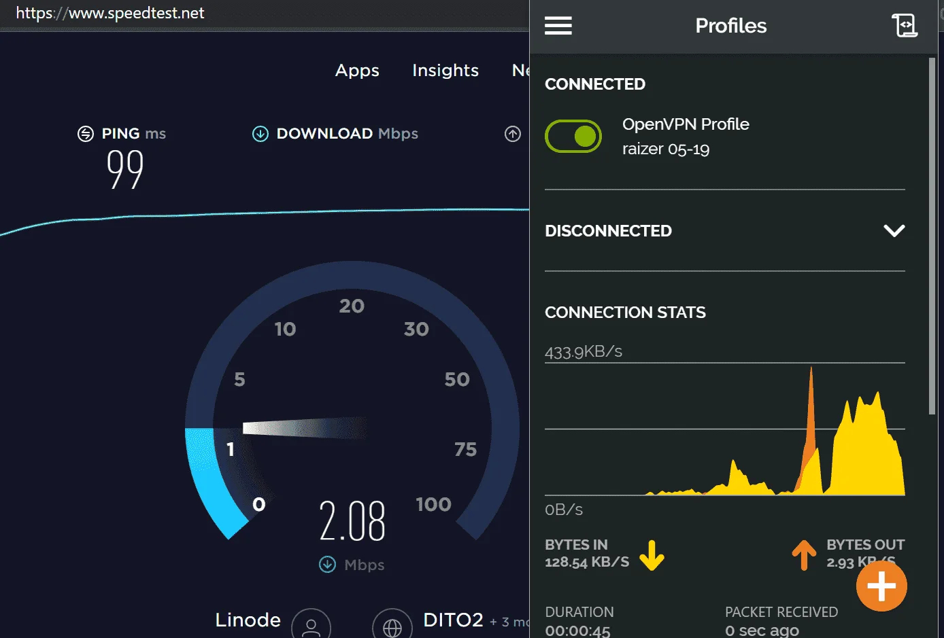This screenshot has width=944, height=638.
Task: Select the speed gauge needle dial
Action: [305, 428]
